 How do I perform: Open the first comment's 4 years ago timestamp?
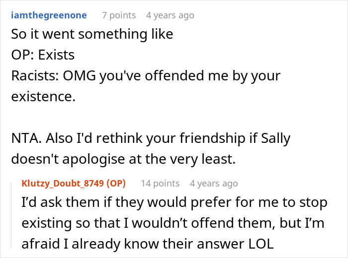coord(170,15)
